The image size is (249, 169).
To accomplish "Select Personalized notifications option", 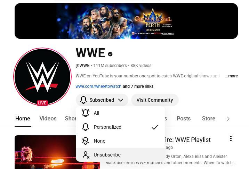I will (x=120, y=127).
